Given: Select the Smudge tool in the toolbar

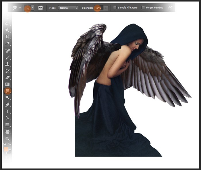Looking at the screenshot, I should click(7, 91).
